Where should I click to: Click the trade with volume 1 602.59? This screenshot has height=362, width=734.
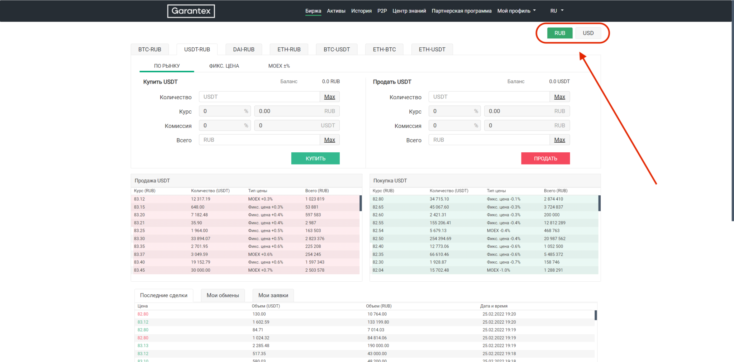tap(365, 322)
